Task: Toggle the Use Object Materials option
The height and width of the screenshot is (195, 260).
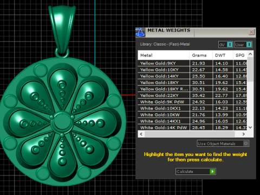Action: (223, 144)
